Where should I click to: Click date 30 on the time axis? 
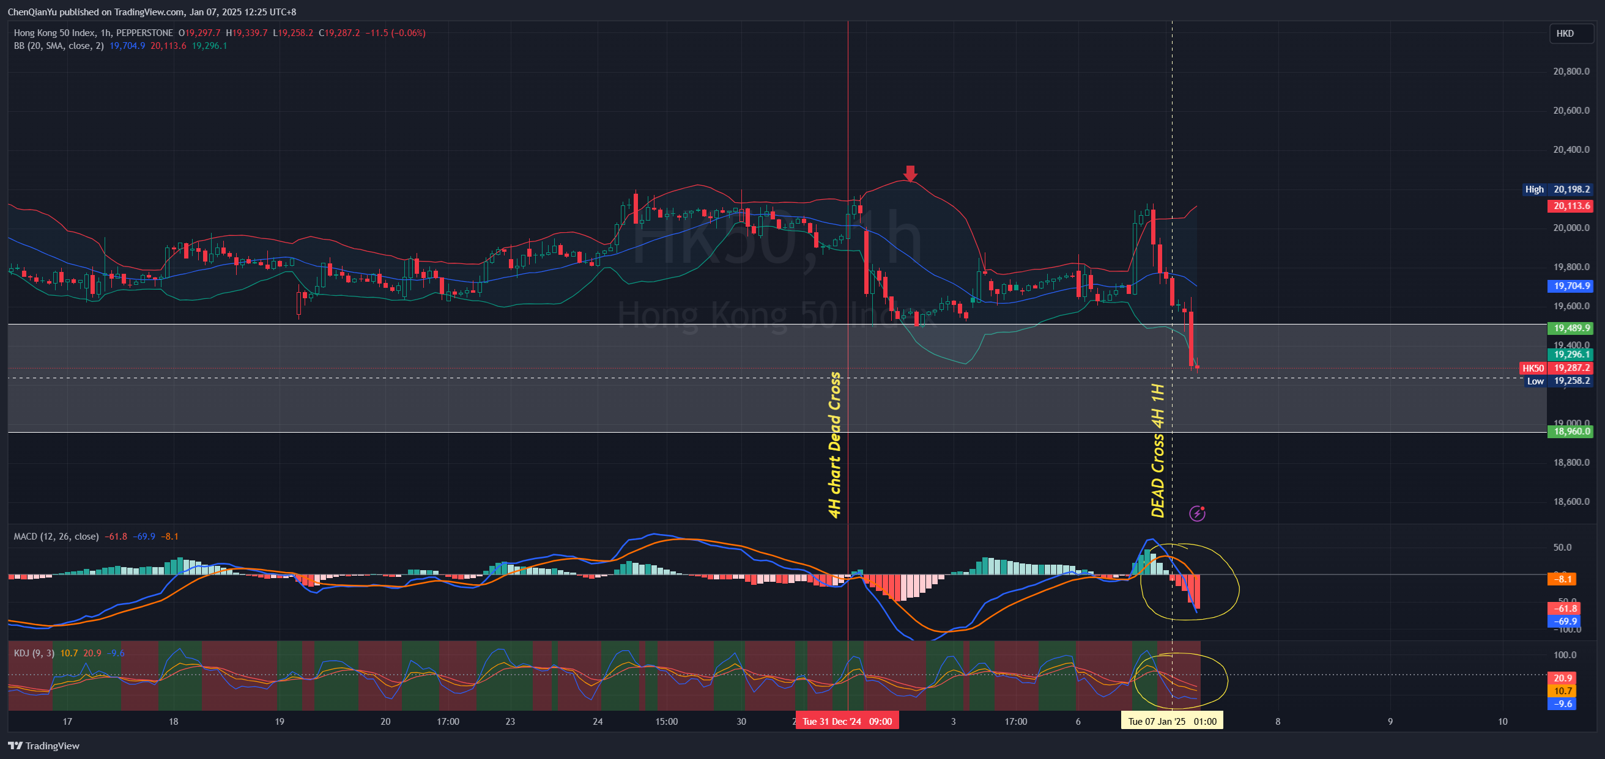click(x=741, y=722)
